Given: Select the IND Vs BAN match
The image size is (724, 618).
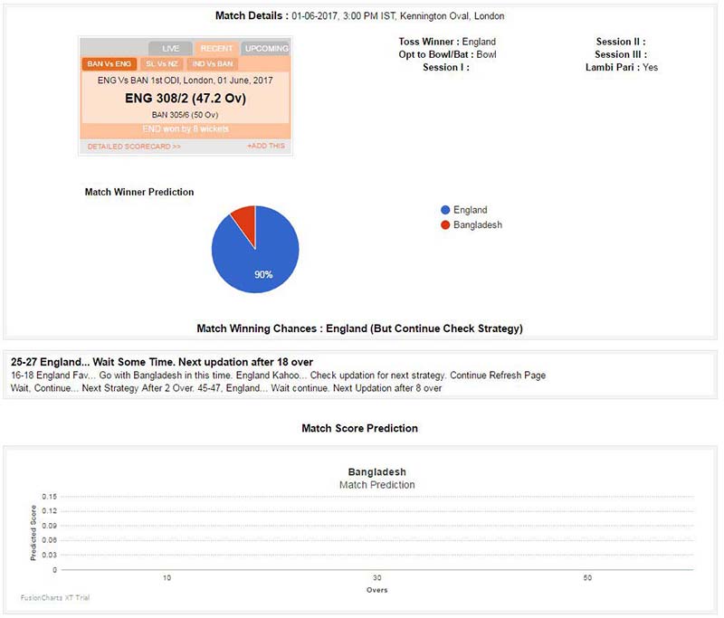Looking at the screenshot, I should pyautogui.click(x=212, y=64).
